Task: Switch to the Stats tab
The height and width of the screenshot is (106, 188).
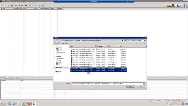Action: coord(19,78)
